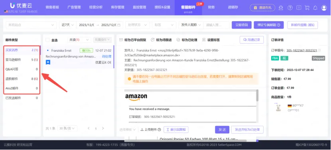This screenshot has width=331, height=150.
Task: Click the 优麦云 logo
Action: click(21, 6)
